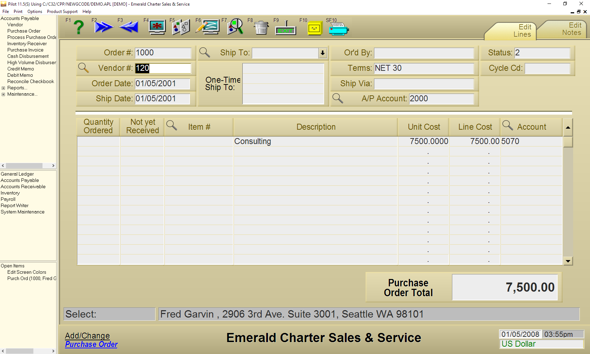Click the F3 backward double-arrow icon

[129, 27]
